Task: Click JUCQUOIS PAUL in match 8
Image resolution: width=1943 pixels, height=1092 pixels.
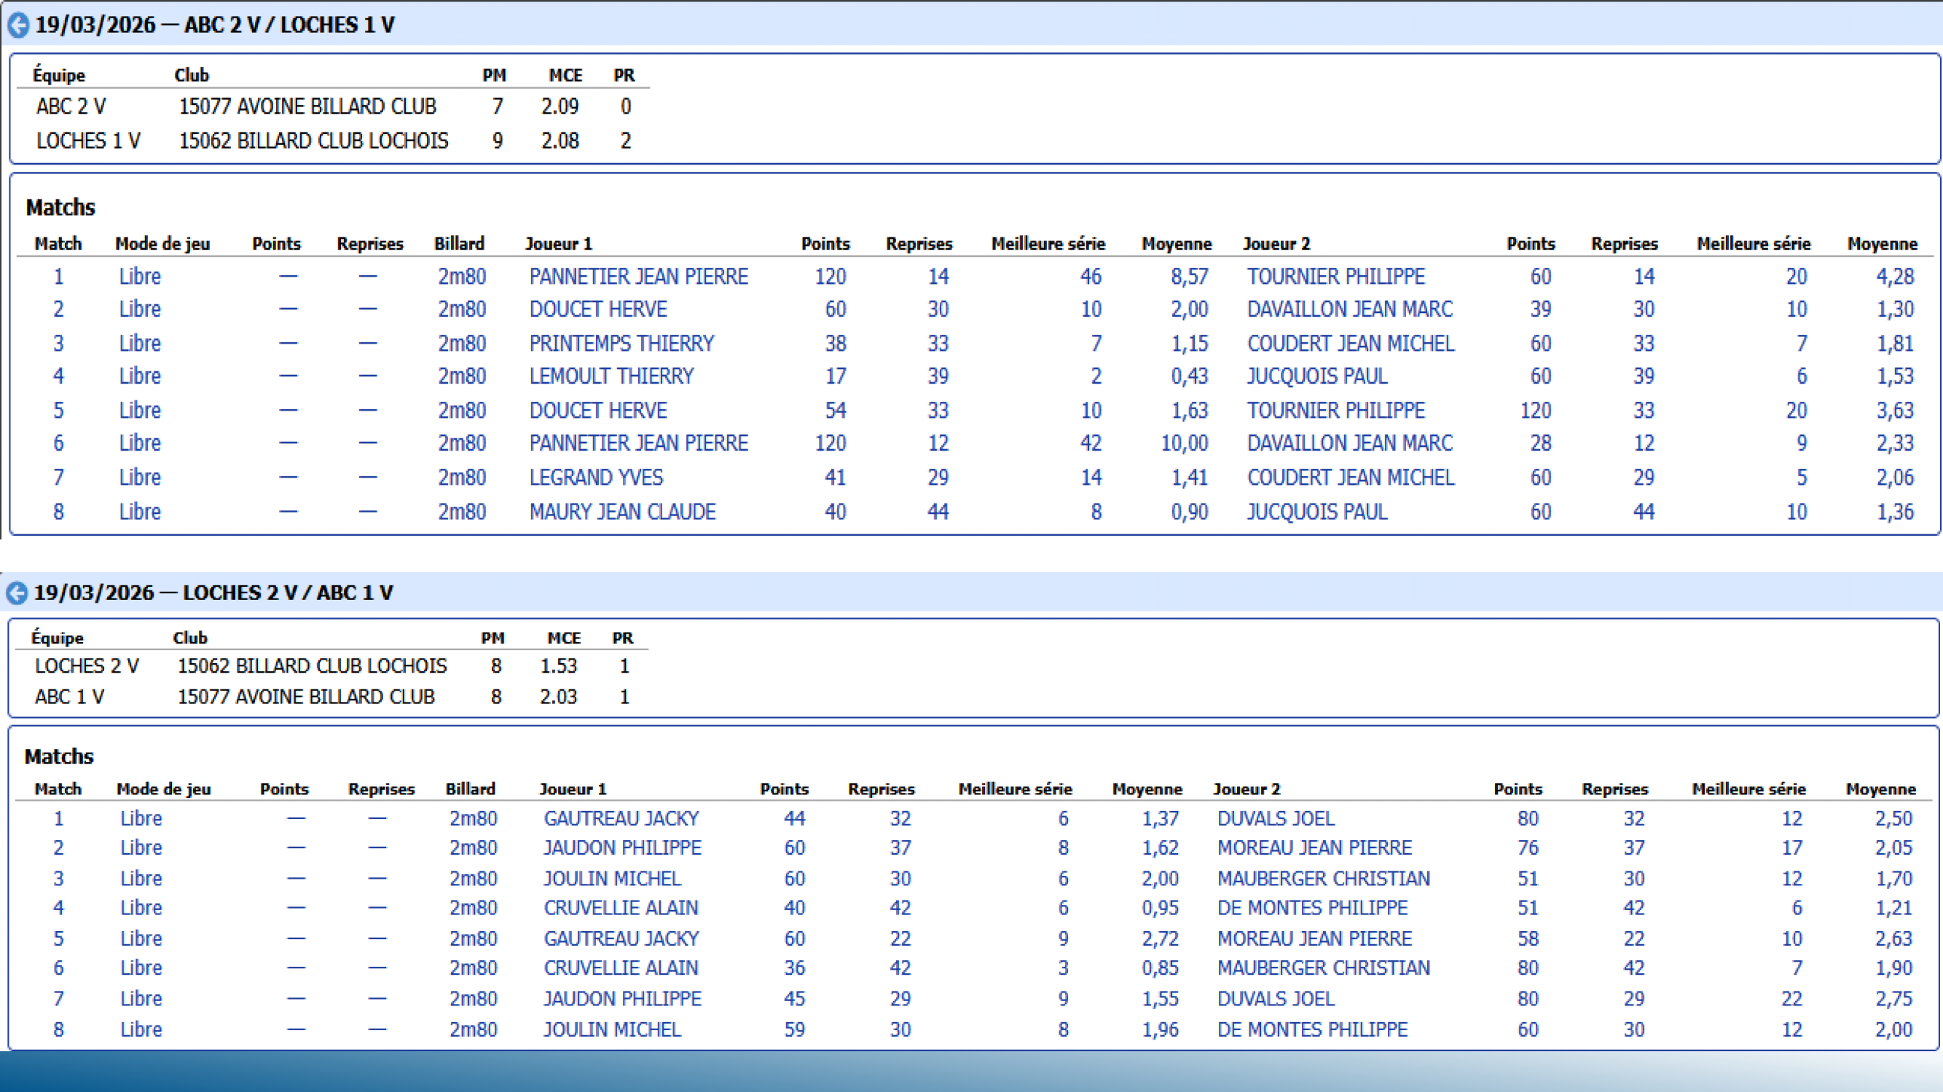Action: tap(1316, 513)
